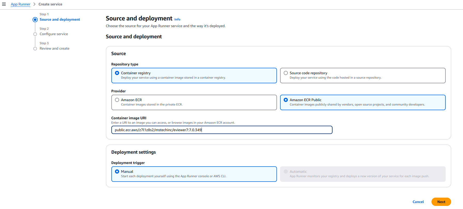The width and height of the screenshot is (463, 209).
Task: Choose Amazon ECR Public provider
Action: [363, 102]
